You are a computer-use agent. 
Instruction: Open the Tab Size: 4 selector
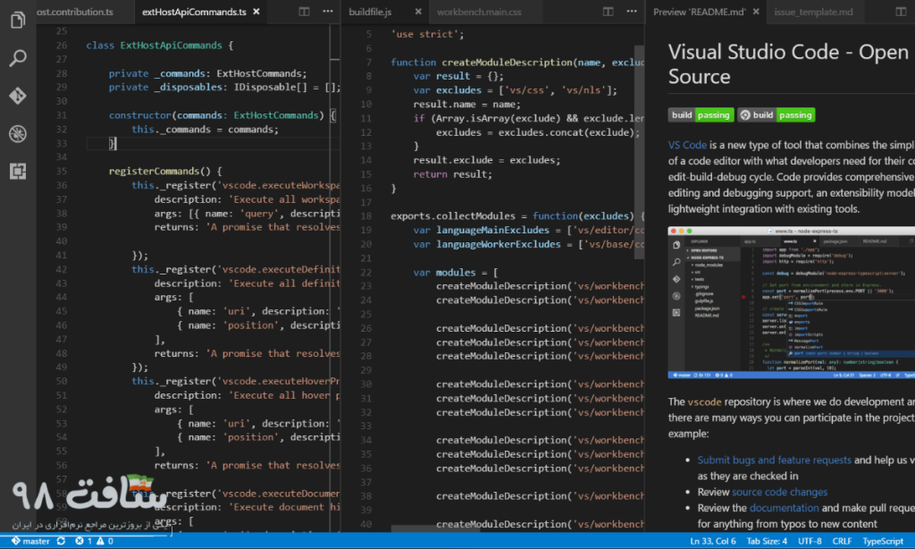(765, 540)
